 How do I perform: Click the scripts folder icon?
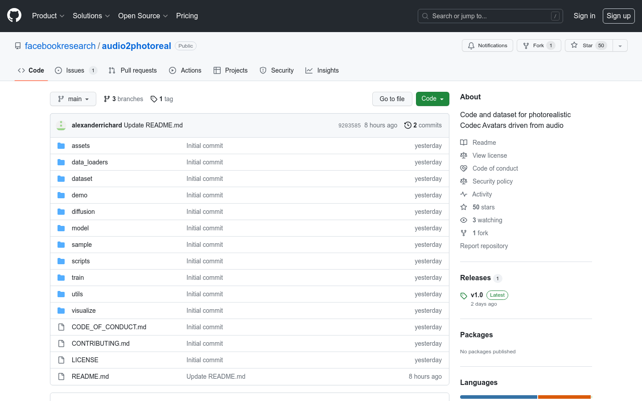click(x=61, y=261)
